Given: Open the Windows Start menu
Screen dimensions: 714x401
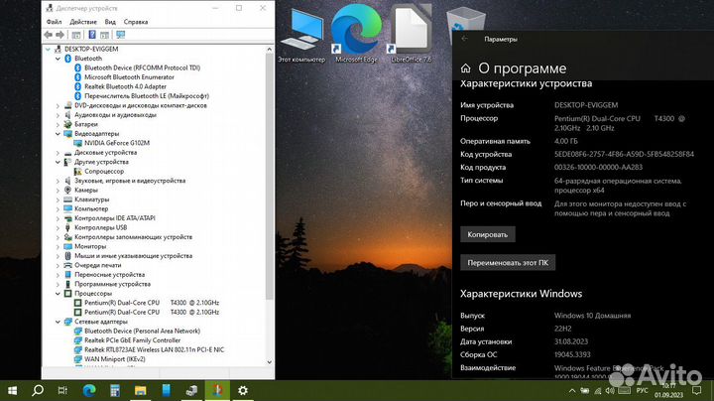Looking at the screenshot, I should coord(12,390).
